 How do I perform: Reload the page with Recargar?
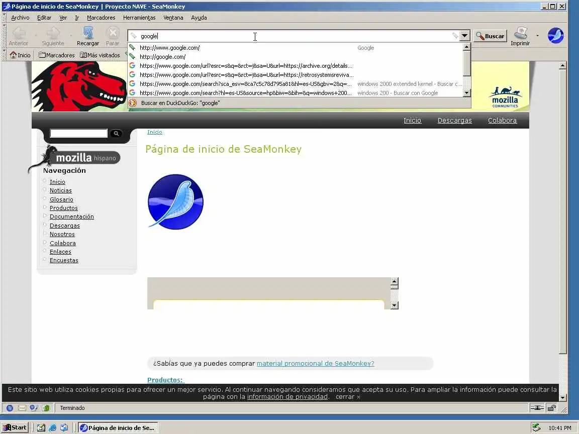88,36
